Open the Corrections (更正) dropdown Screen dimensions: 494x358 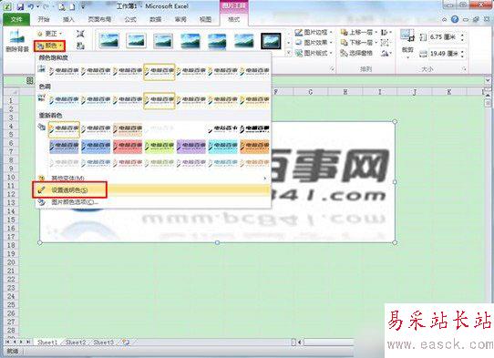(x=50, y=34)
